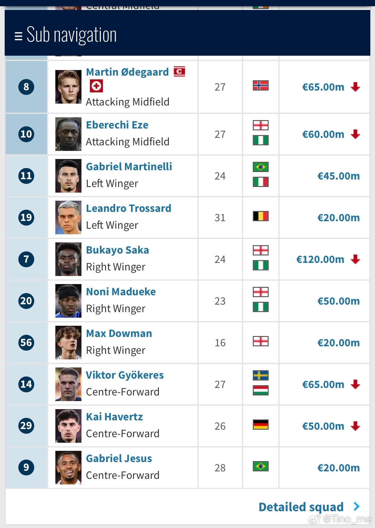Screen dimensions: 375x528
Task: Click the Brazil flag in Gabriel Jesus's row
Action: [x=261, y=466]
